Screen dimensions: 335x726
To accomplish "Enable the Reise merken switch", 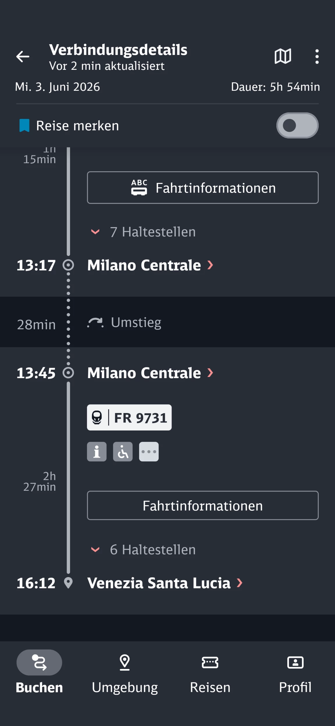I will 297,126.
